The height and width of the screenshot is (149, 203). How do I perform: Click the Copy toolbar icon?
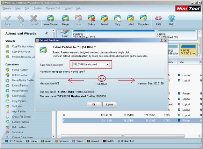coord(117,20)
